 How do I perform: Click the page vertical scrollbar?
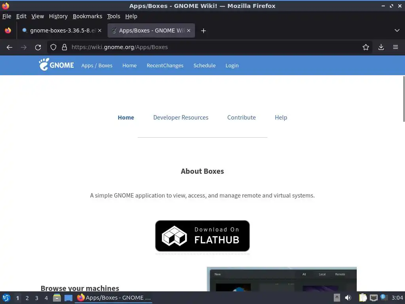(x=404, y=99)
